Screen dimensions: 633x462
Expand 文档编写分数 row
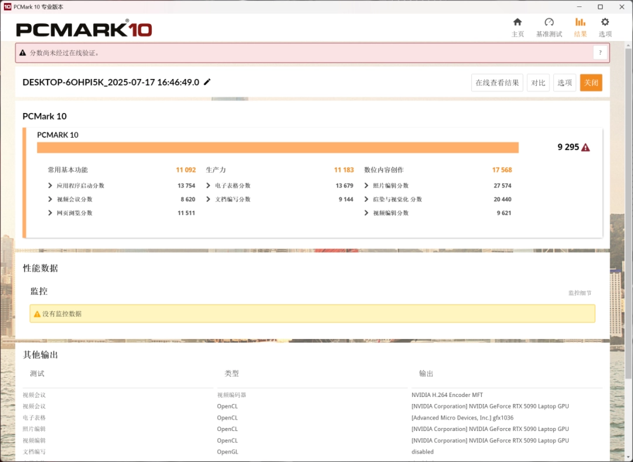(x=208, y=199)
